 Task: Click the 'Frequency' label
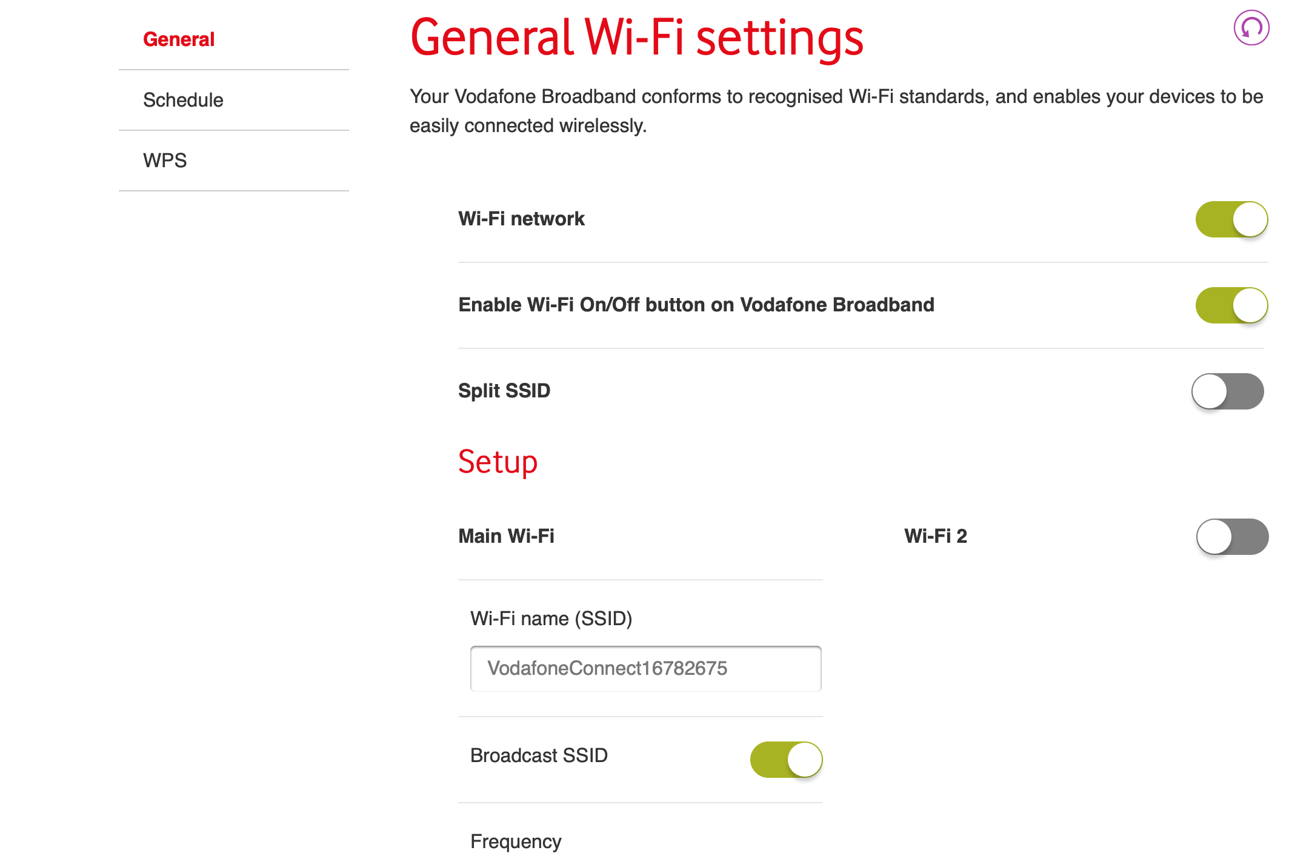[x=516, y=841]
